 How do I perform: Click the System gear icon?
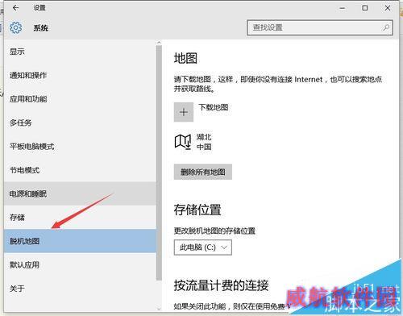15,27
